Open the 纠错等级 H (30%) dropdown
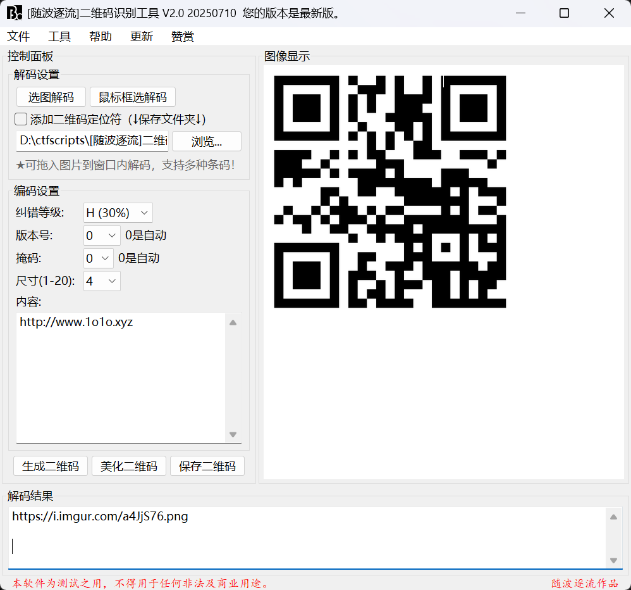This screenshot has height=590, width=631. tap(118, 213)
